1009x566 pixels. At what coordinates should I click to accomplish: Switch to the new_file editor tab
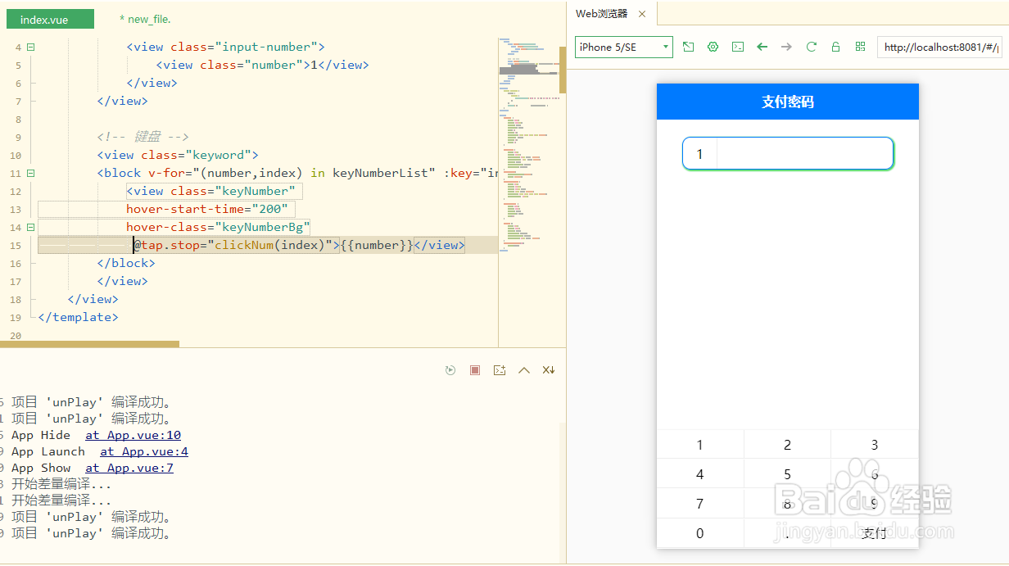(145, 19)
